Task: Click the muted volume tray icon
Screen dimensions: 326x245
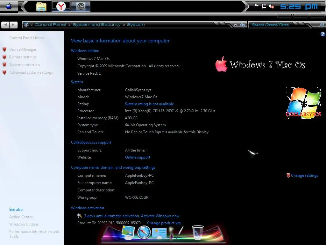Action: click(x=272, y=6)
